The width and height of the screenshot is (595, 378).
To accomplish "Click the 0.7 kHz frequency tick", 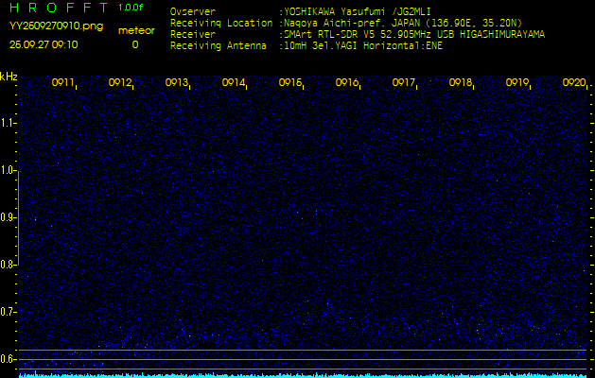I will 9,311.
